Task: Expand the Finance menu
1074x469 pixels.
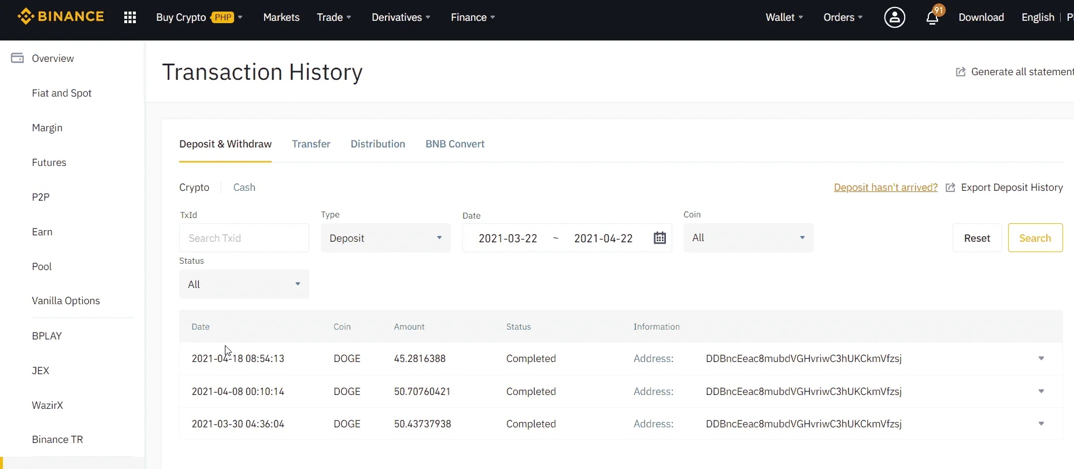Action: 473,17
